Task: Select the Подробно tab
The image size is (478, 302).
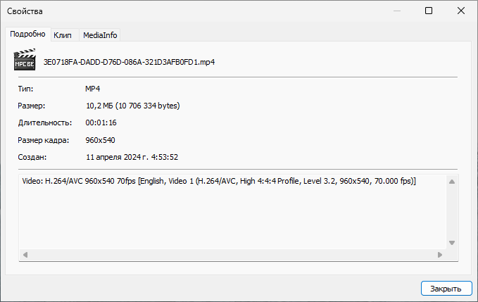Action: 27,34
